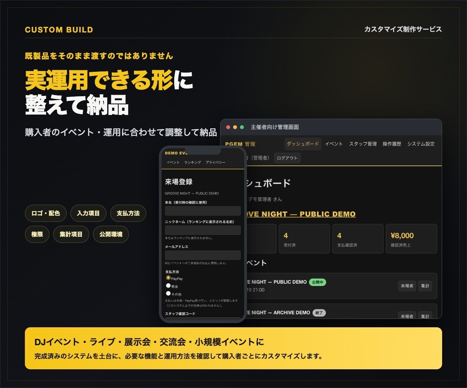Click the 本名 input field on phone
Screen dimensions: 467x388
(x=203, y=211)
